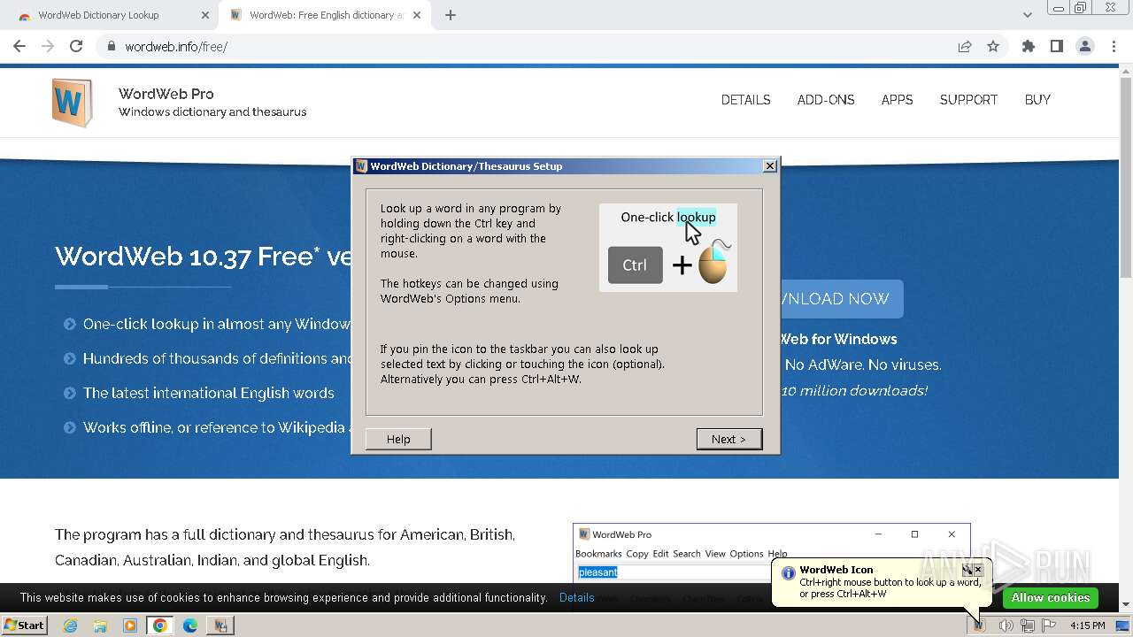
Task: Reload the page with the refresh icon
Action: click(76, 46)
